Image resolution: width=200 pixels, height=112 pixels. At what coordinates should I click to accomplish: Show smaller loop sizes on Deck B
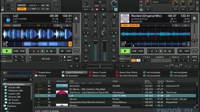click(148, 51)
